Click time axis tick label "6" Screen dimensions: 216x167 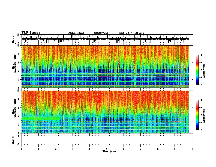pyautogui.click(x=124, y=149)
